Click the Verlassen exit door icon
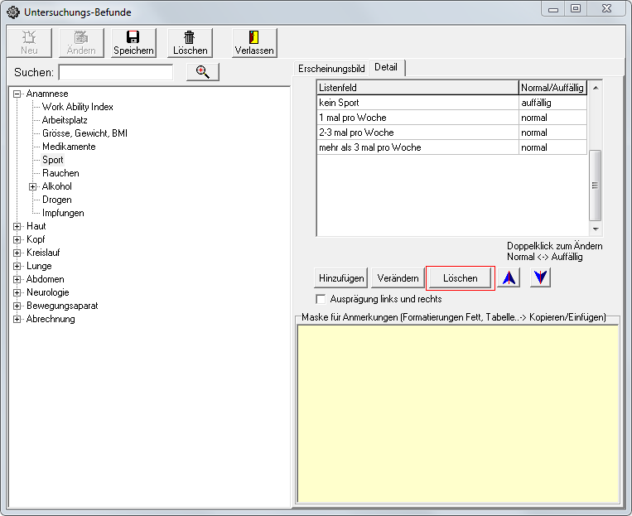632x516 pixels. (254, 37)
